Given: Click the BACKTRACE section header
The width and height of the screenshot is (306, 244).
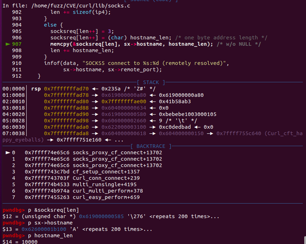Looking at the screenshot, I should tap(151, 146).
